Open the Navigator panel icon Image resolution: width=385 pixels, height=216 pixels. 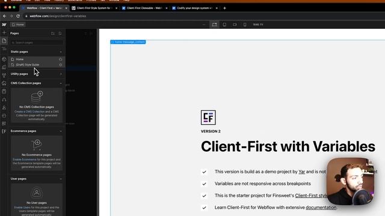click(x=4, y=49)
